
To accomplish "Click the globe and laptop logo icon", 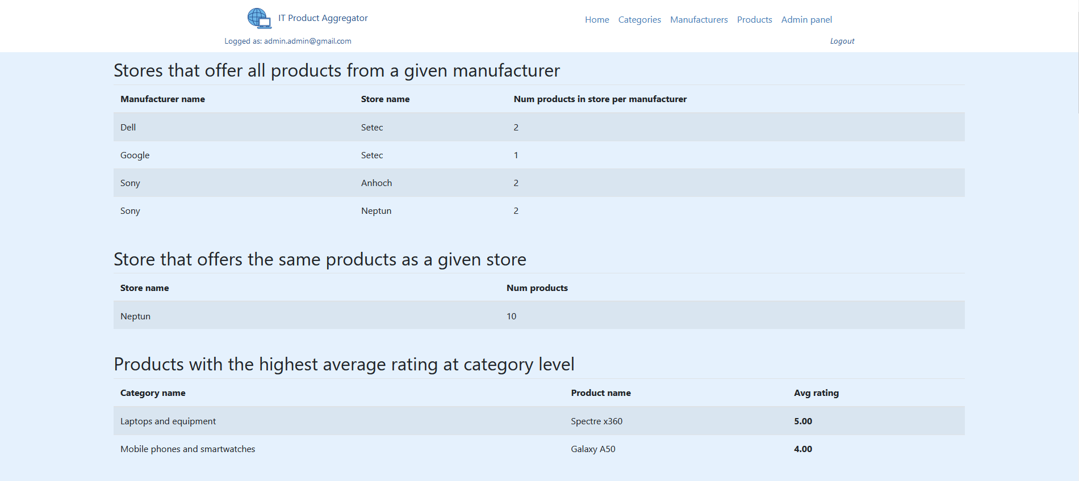I will (259, 18).
